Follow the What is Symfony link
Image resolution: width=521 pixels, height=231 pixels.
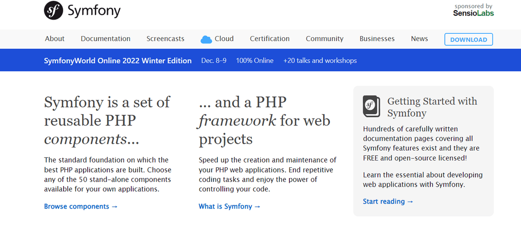pos(230,206)
